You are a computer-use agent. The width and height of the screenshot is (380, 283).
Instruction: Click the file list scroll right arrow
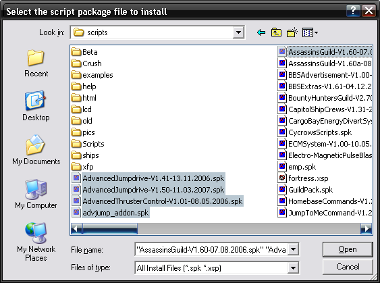pos(367,228)
